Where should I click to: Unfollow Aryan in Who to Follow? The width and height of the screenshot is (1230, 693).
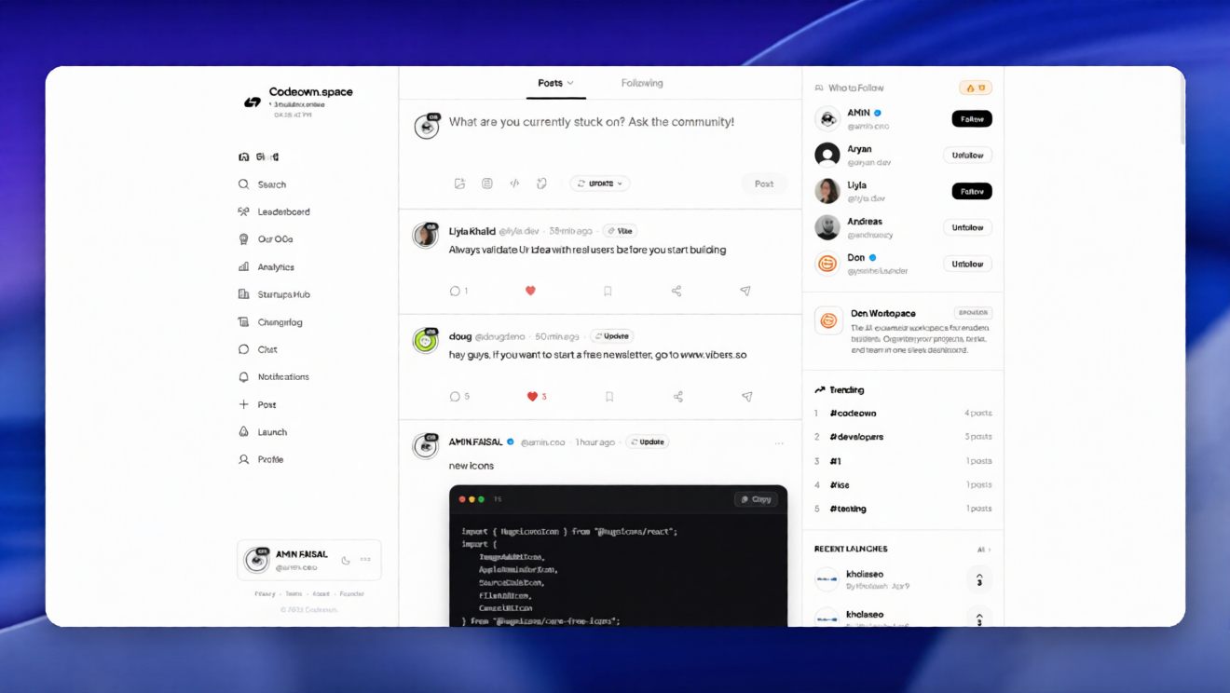pos(967,156)
